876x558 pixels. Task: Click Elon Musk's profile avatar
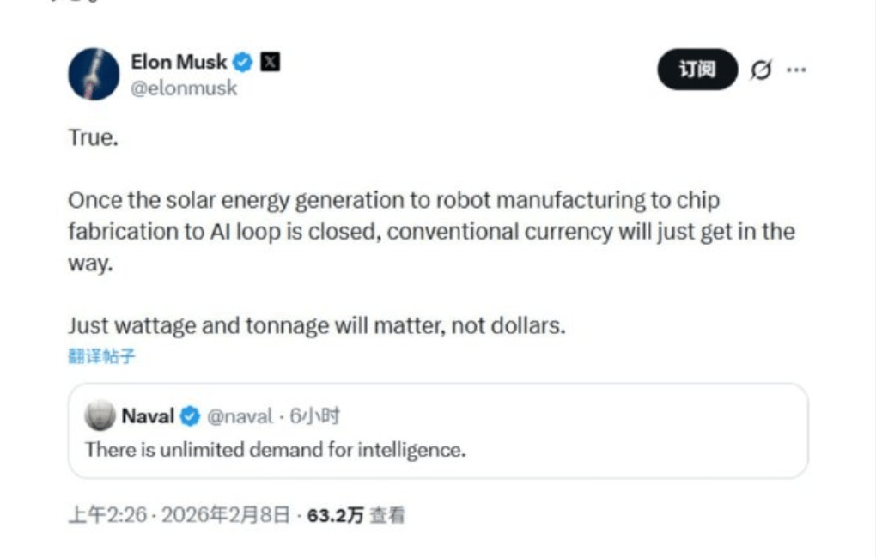click(x=94, y=74)
